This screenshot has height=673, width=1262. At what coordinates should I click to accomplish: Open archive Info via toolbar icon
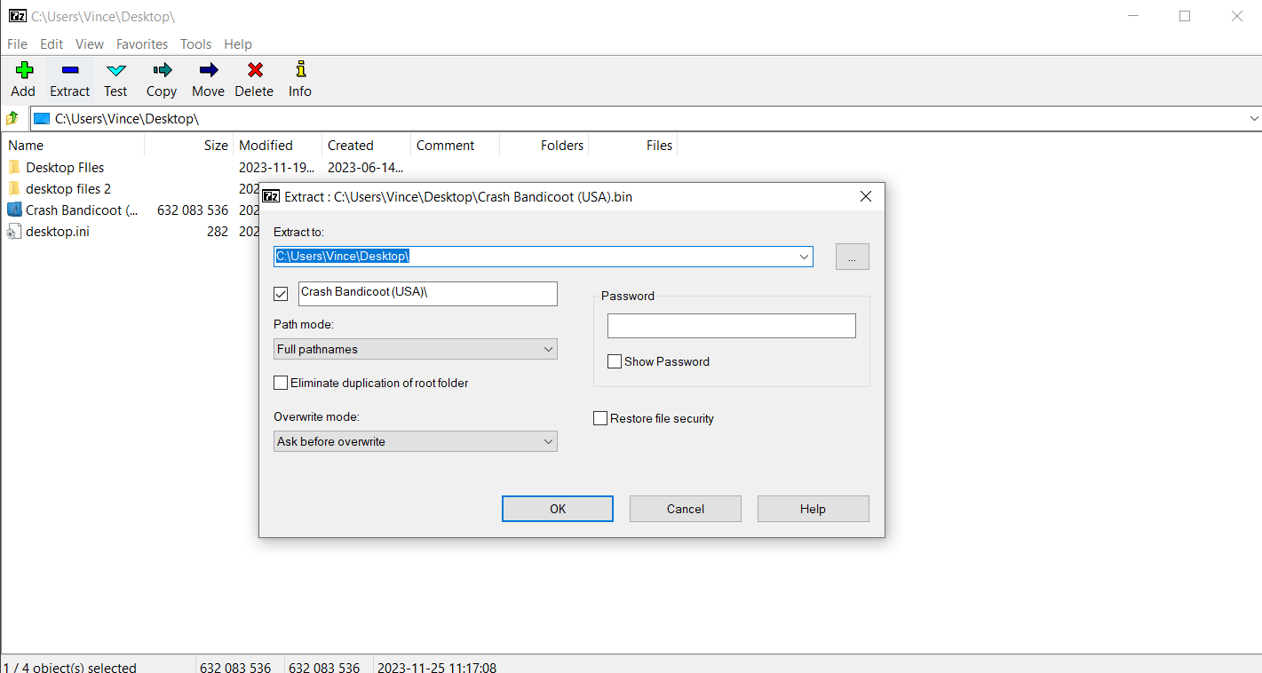[x=299, y=78]
